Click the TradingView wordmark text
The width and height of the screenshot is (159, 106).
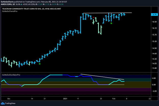[x=10, y=103]
